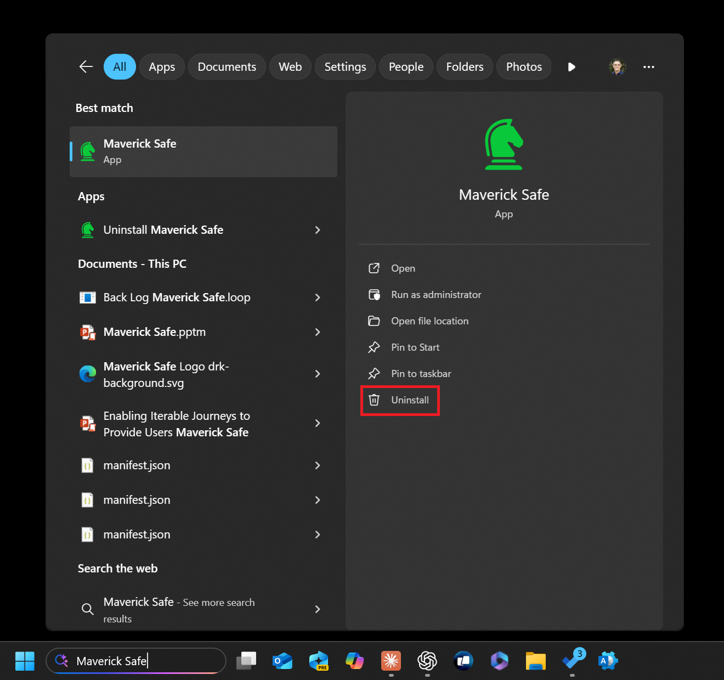724x680 pixels.
Task: Click the Windows Start button
Action: pos(25,661)
